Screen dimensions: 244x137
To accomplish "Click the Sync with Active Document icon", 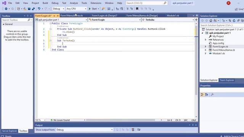I will coord(230,21).
